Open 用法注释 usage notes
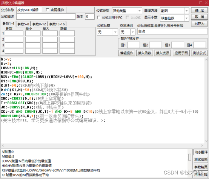Image resolution: width=209 pixels, height=179 pixels. coord(201,174)
